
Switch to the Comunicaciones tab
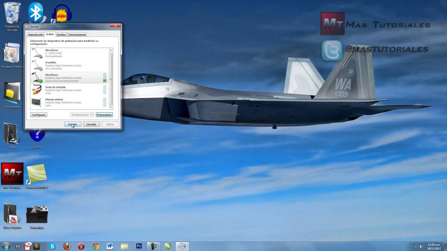click(x=77, y=35)
